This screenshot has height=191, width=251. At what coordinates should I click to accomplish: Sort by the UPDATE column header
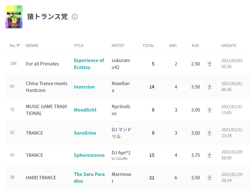pos(229,46)
